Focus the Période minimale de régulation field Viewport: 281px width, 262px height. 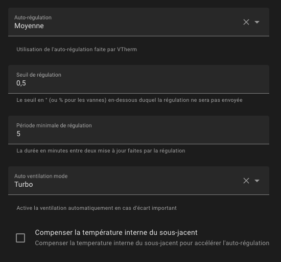click(x=138, y=130)
